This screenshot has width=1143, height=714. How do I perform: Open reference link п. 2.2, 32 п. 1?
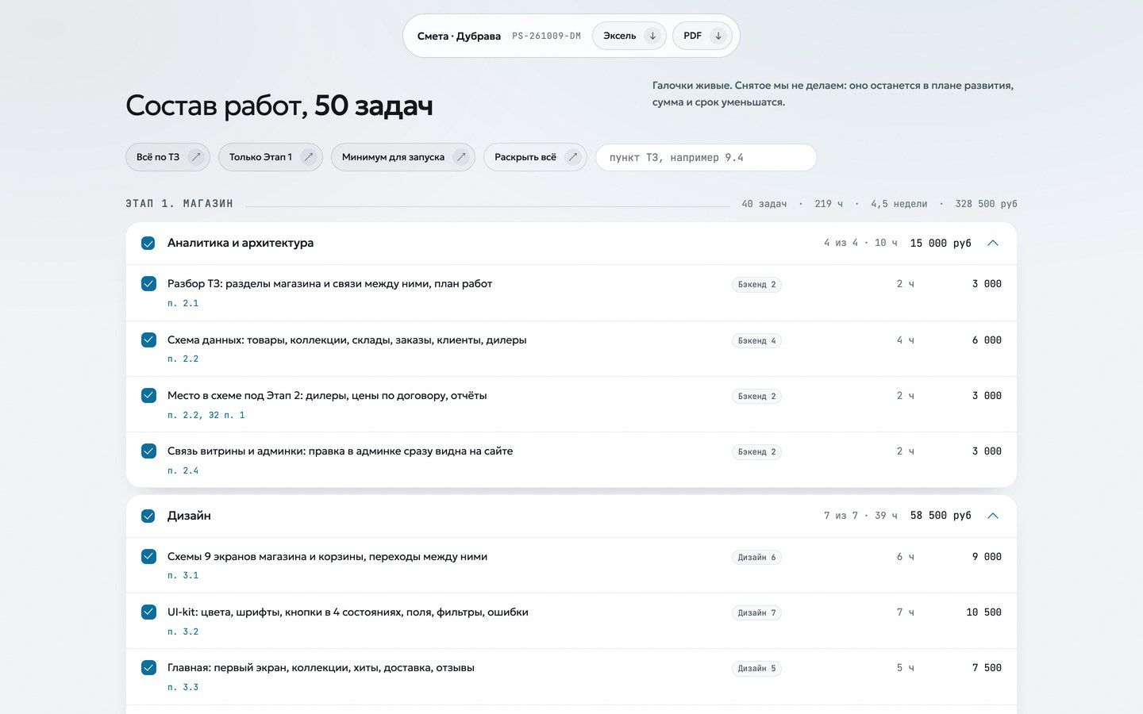click(x=206, y=415)
